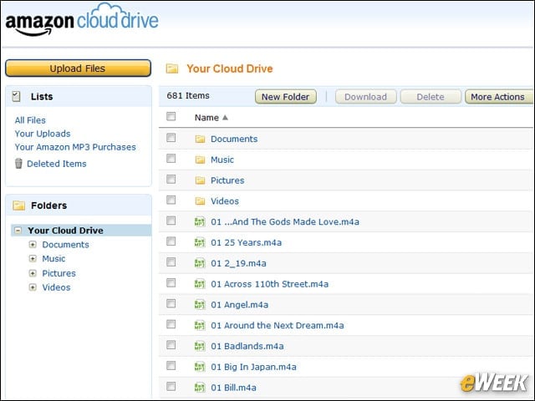Expand the Music node in folder tree
Viewport: 535px width, 401px height.
(33, 259)
